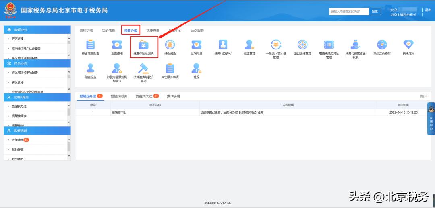Viewport: 435px width, 208px height.
Task: Click the 更多> link
Action: tap(424, 96)
